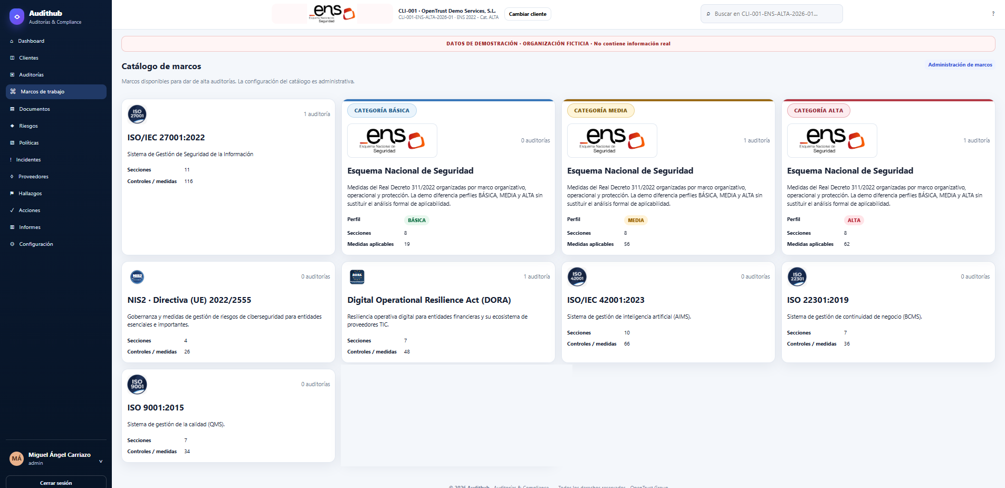Click the help question mark icon
The width and height of the screenshot is (1005, 488).
pyautogui.click(x=993, y=14)
